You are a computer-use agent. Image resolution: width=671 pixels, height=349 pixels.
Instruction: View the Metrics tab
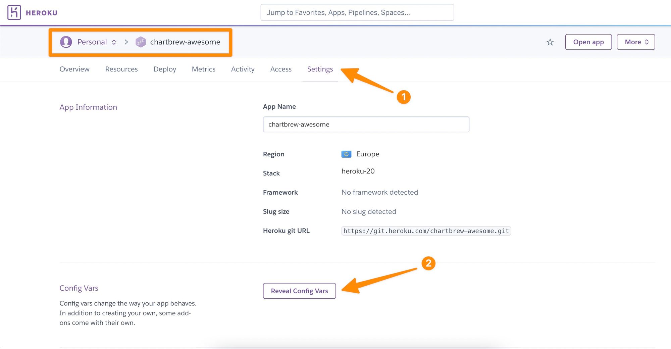[x=203, y=69]
